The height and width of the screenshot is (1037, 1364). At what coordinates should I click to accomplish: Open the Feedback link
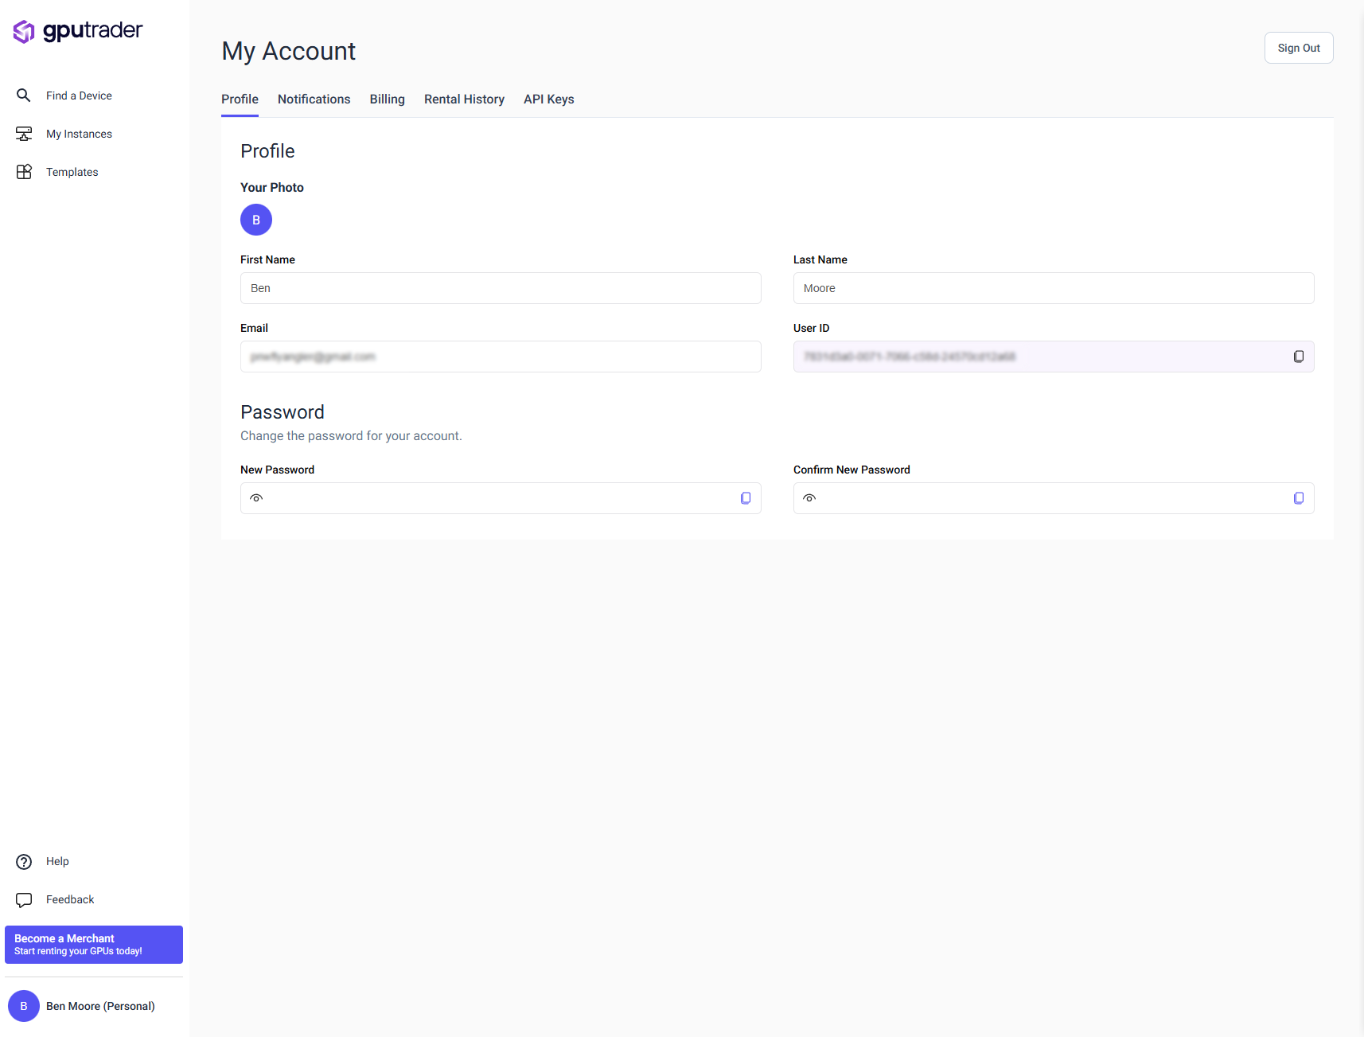(70, 899)
